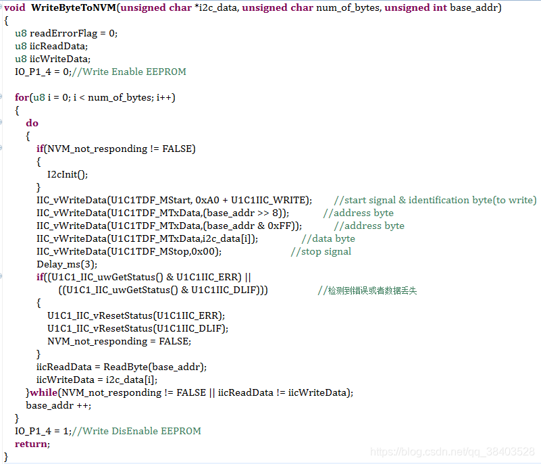This screenshot has width=541, height=464.
Task: Click the 'Delay_ms(3);' call
Action: [67, 264]
